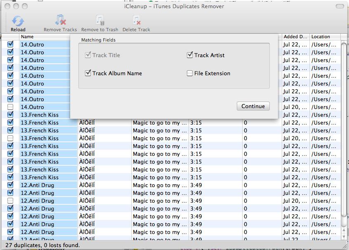
Task: Click '27 duplicates, 0 losts found.' status text
Action: click(x=42, y=245)
